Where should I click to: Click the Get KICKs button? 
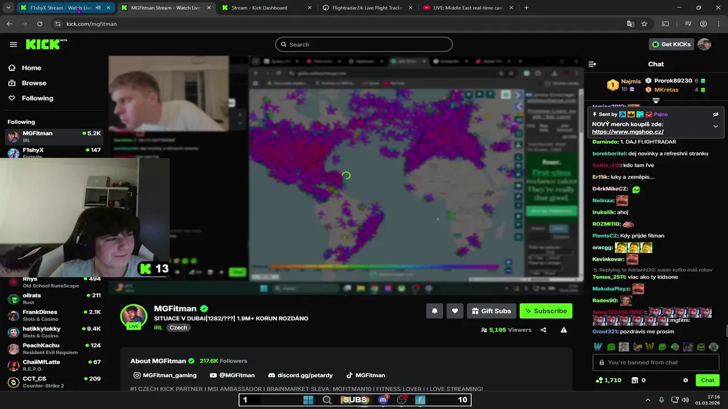coord(671,44)
